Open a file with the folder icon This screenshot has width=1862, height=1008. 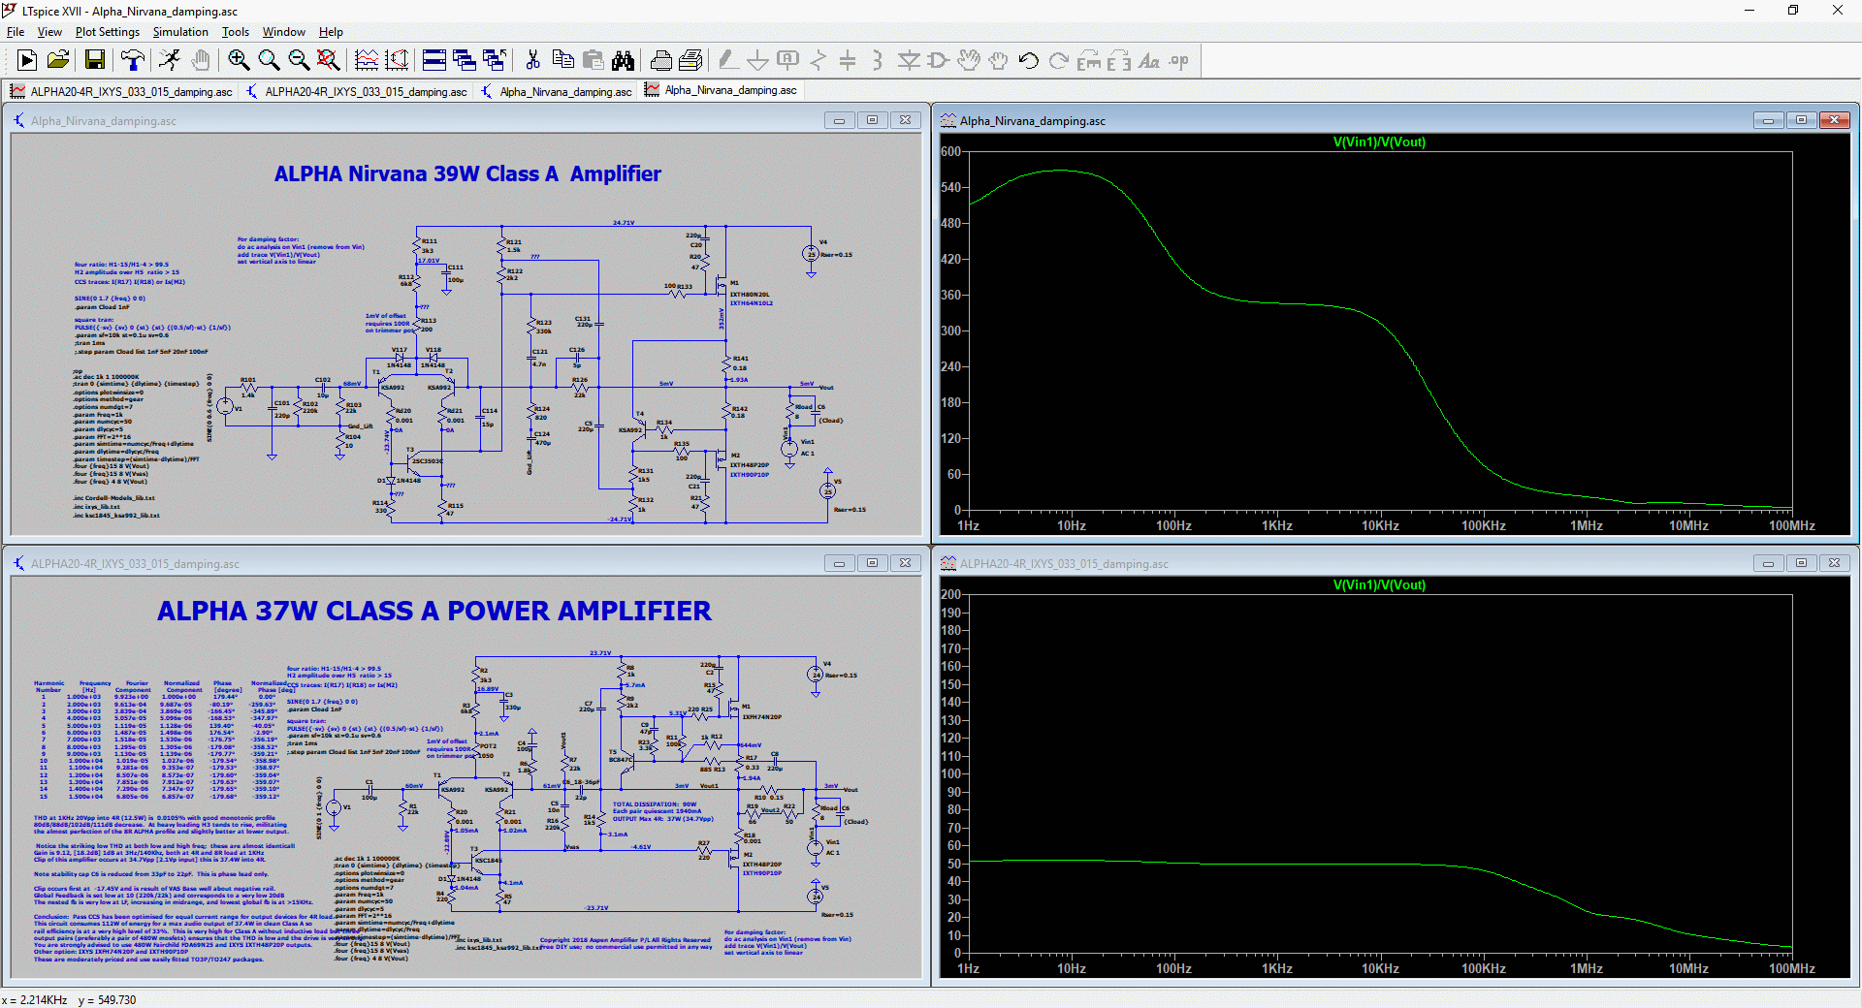pos(58,60)
